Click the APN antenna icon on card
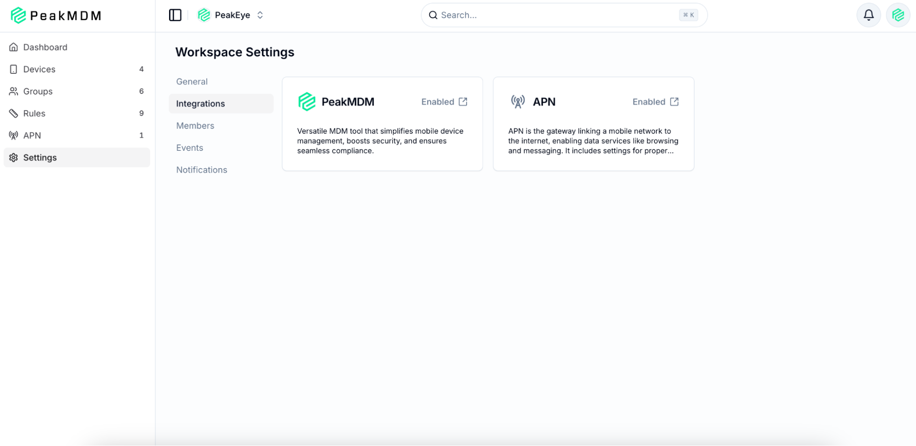The width and height of the screenshot is (916, 446). click(x=518, y=102)
